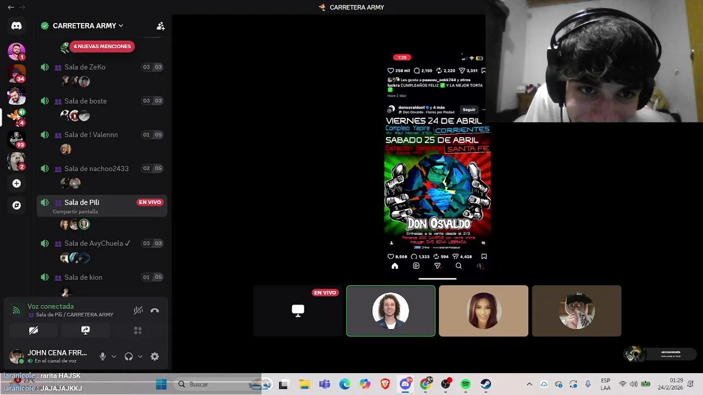
Task: Click the share your screen button
Action: tap(85, 330)
